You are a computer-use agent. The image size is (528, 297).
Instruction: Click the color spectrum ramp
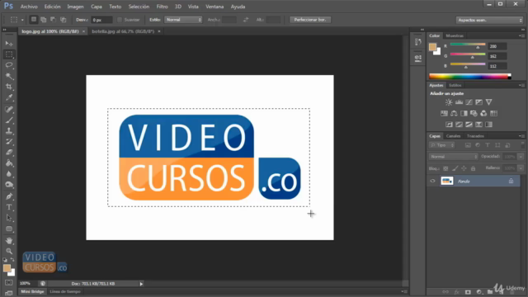pyautogui.click(x=470, y=77)
